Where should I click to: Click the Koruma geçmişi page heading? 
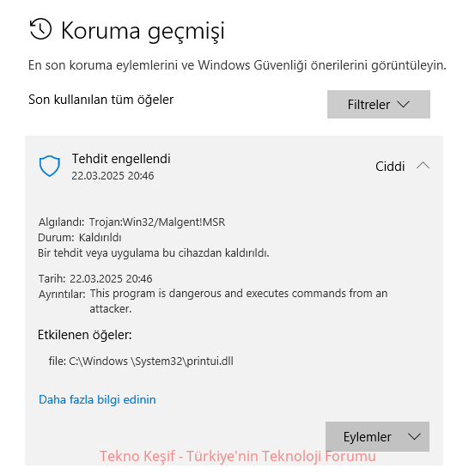click(x=143, y=31)
